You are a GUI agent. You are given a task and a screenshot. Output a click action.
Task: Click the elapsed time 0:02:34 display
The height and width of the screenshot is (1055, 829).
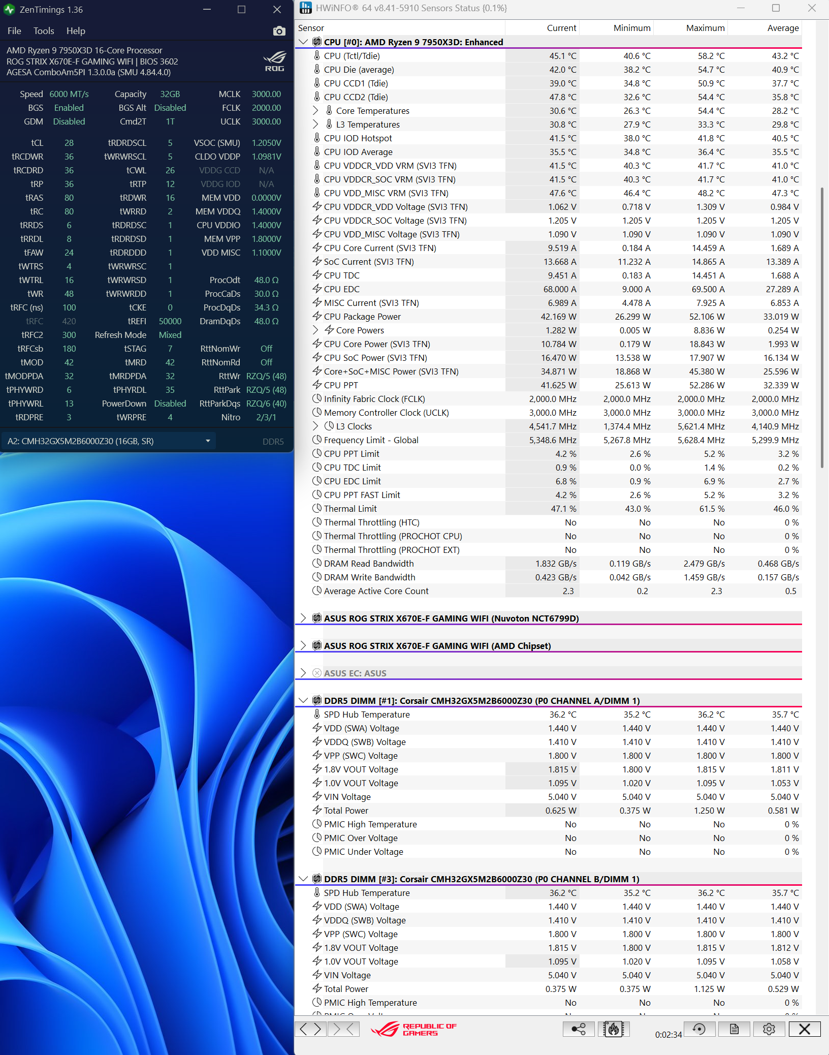(668, 1035)
